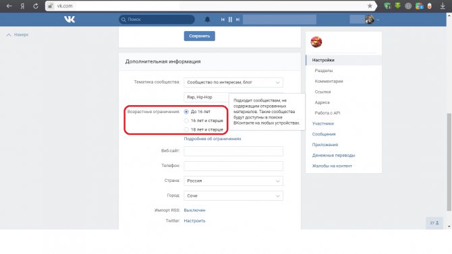Expand the Город dropdown showing Сочи

click(x=233, y=196)
